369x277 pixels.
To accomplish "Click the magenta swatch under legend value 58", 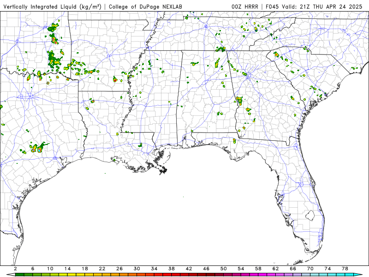I will (262, 275).
